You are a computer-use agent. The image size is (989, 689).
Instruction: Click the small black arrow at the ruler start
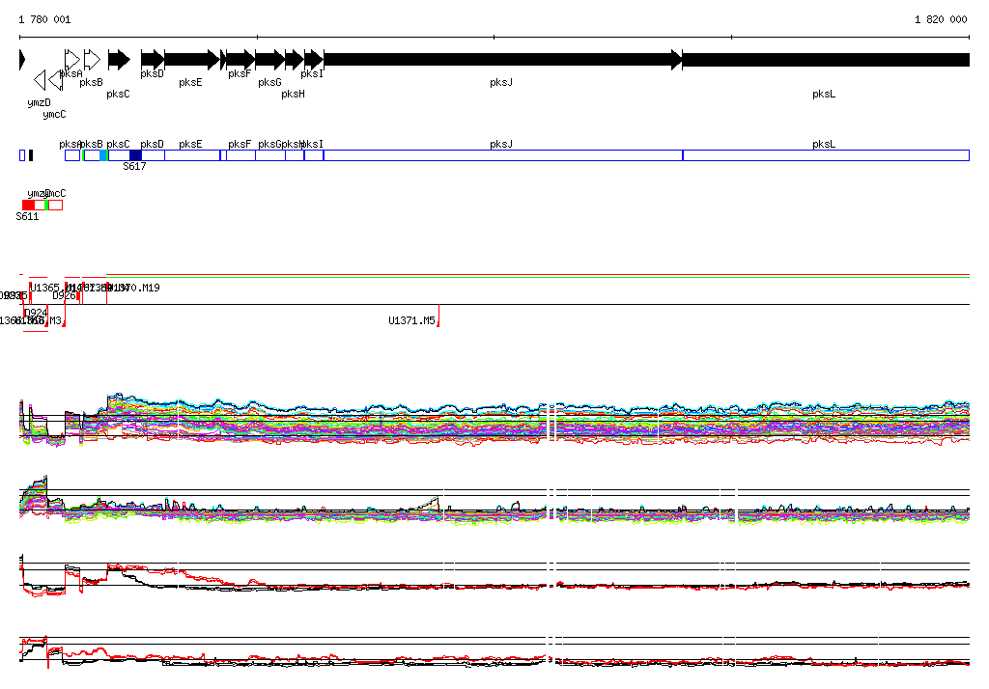[x=22, y=60]
